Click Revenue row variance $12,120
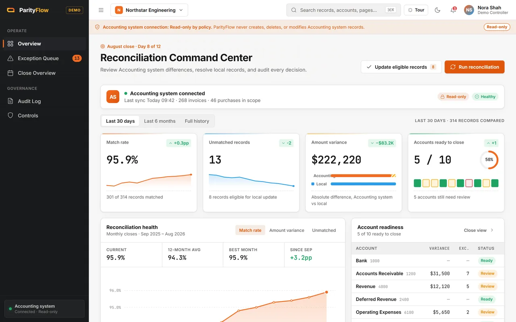The height and width of the screenshot is (322, 516). point(440,286)
